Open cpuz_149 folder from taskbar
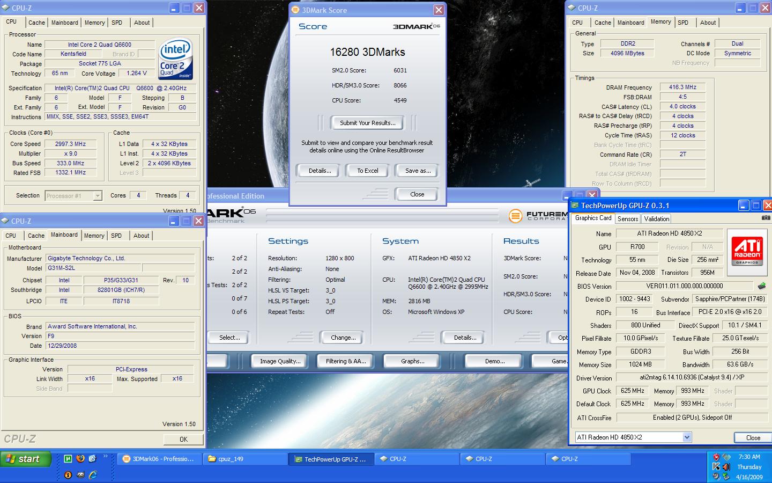The image size is (772, 483). tap(245, 459)
